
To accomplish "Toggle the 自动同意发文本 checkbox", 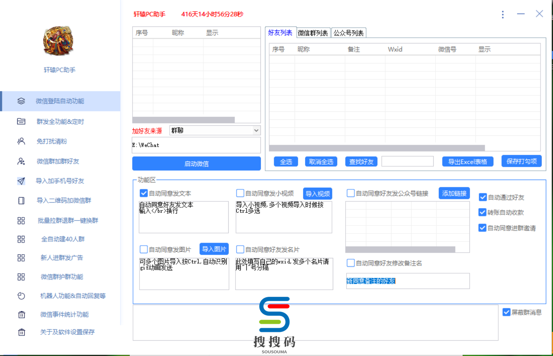I will 143,193.
